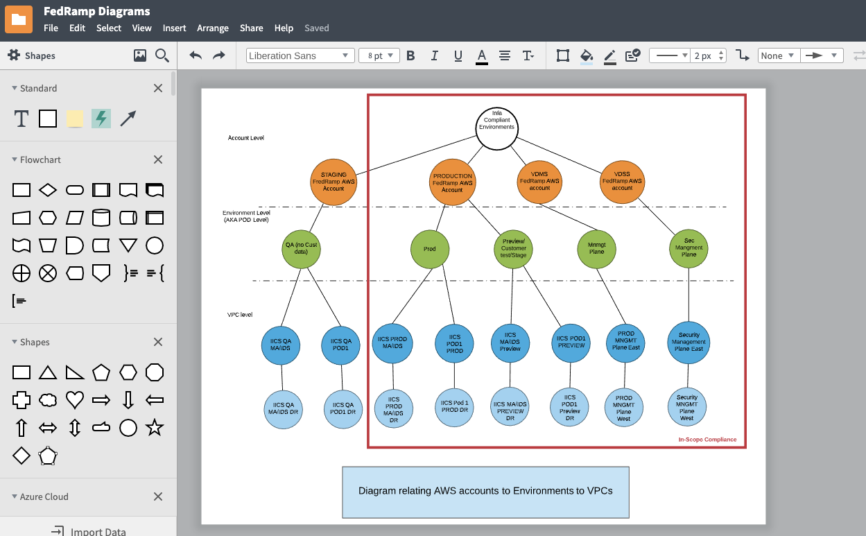
Task: Close the Flowchart shape library
Action: click(158, 159)
